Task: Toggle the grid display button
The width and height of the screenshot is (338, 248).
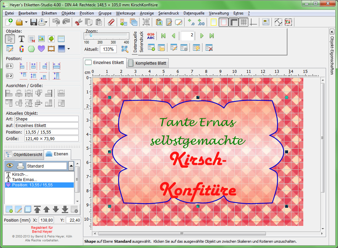Action: pyautogui.click(x=244, y=22)
